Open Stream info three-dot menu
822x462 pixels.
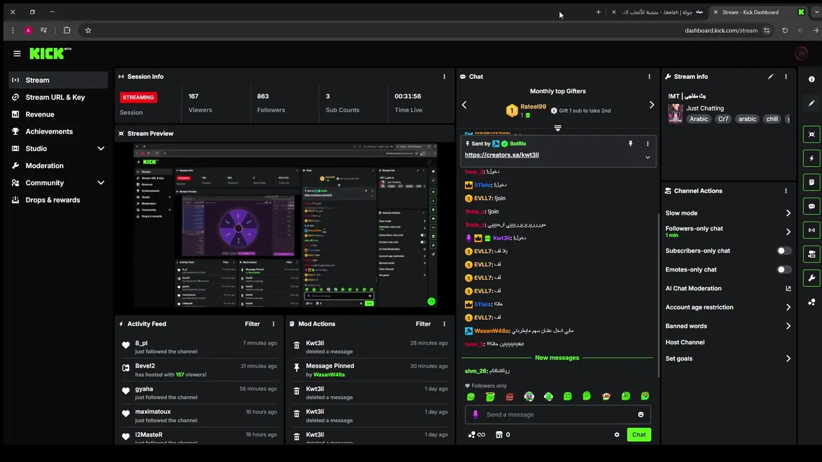786,76
